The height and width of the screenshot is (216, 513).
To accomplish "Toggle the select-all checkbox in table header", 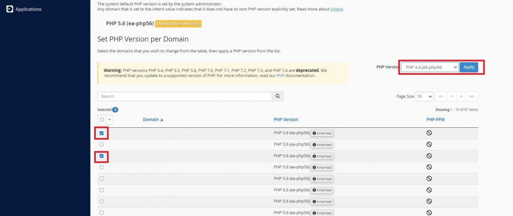I will tap(102, 120).
